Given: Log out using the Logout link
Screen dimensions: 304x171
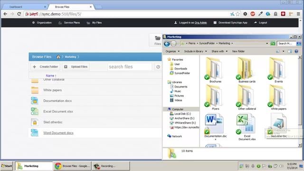Looking at the screenshot, I should tap(261, 23).
